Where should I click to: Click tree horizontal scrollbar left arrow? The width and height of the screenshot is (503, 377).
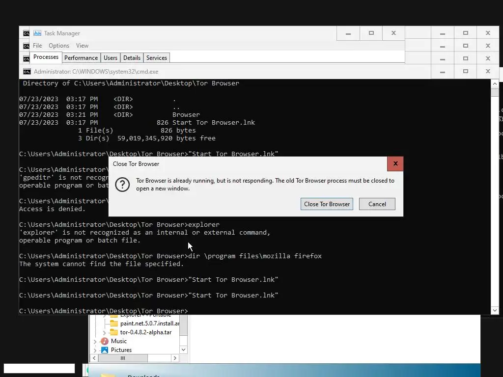pyautogui.click(x=94, y=358)
